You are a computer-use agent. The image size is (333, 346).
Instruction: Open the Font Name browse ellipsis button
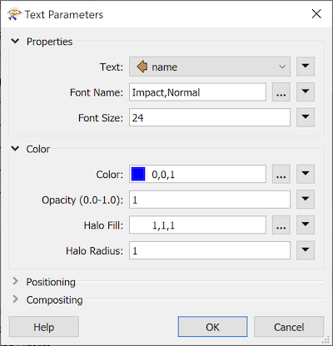click(281, 92)
